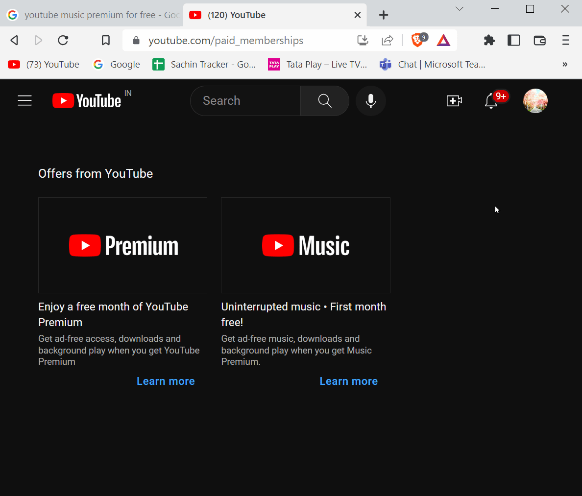The width and height of the screenshot is (582, 496).
Task: Click the lock icon for site information
Action: pos(136,40)
